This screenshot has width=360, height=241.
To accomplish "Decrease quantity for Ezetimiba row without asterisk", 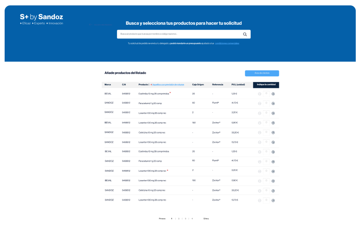I will [260, 152].
